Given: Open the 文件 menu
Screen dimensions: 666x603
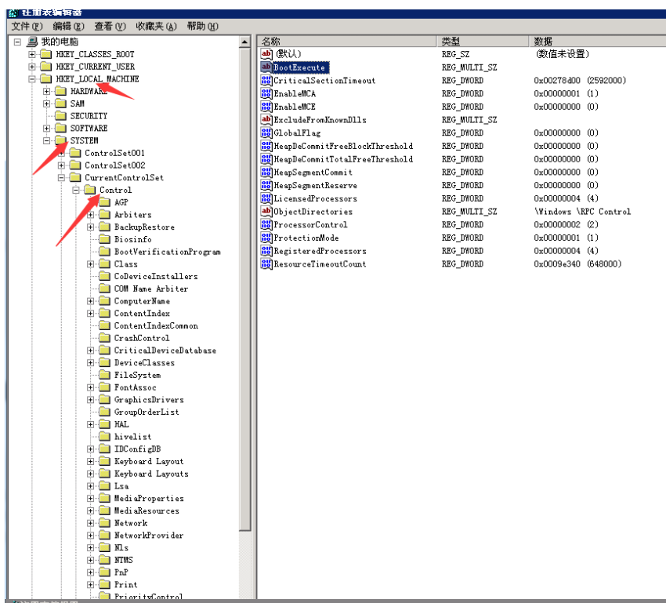Looking at the screenshot, I should coord(27,27).
